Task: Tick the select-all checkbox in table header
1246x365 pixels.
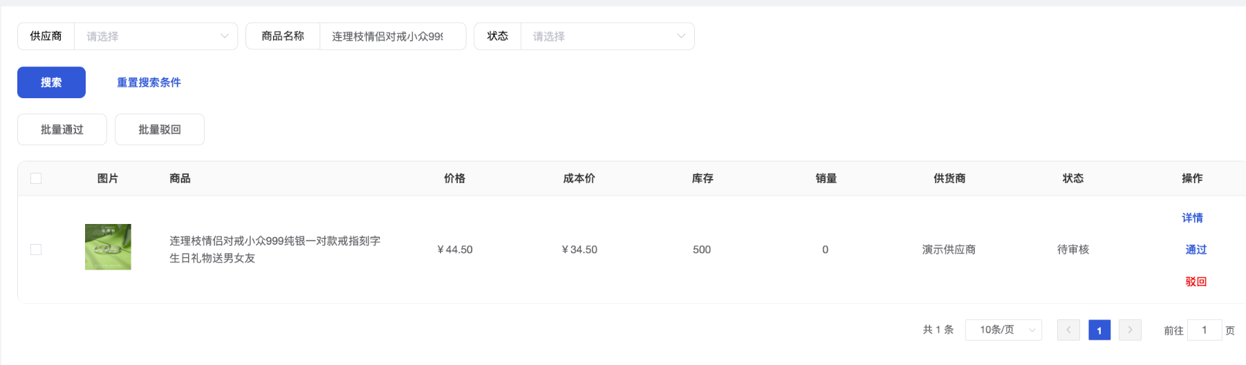Action: [x=36, y=178]
